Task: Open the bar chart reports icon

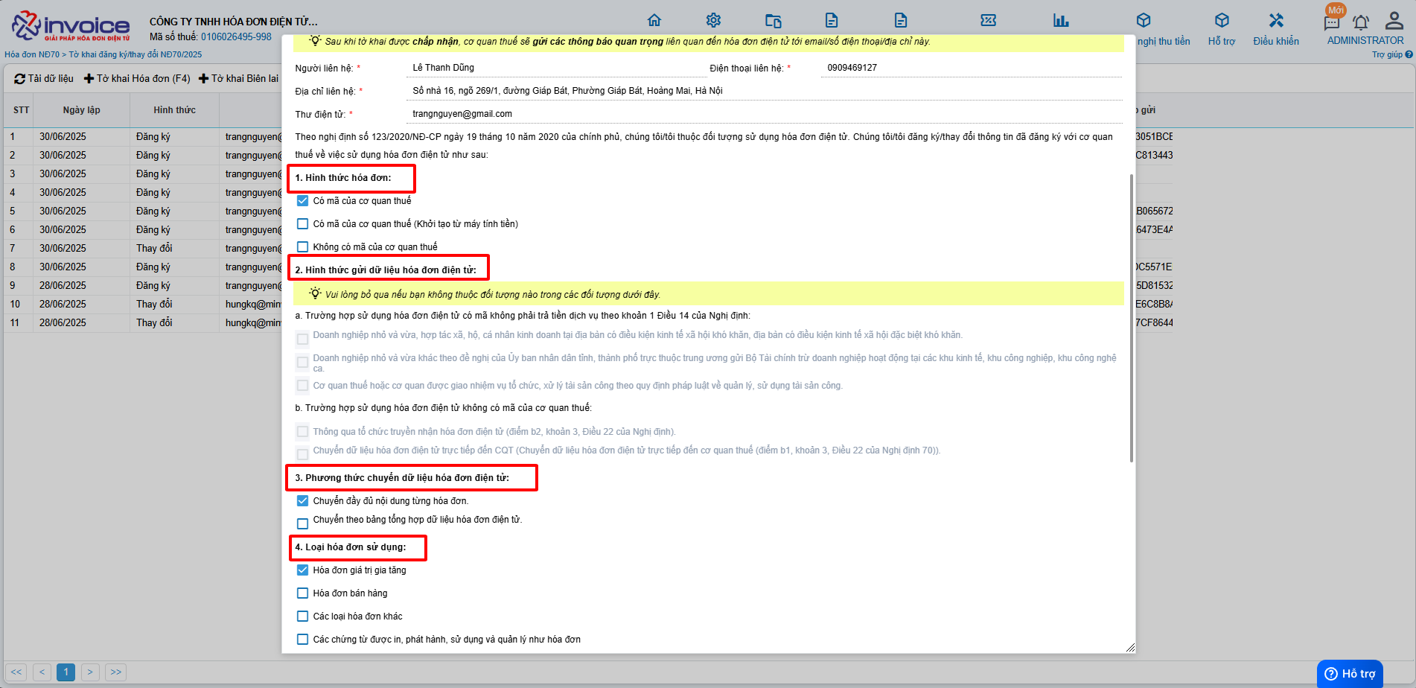Action: [1061, 20]
